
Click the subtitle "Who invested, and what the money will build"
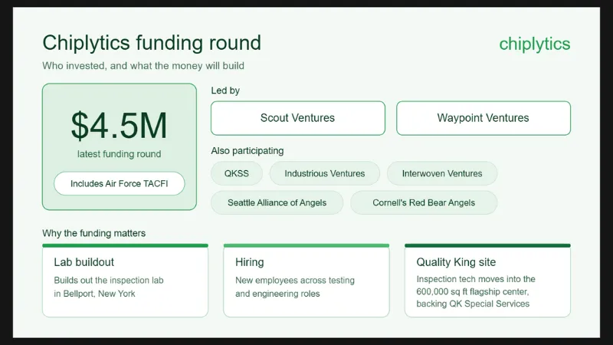click(143, 66)
